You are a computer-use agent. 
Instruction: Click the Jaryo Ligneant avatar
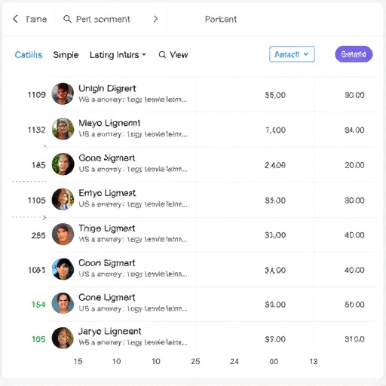point(63,338)
